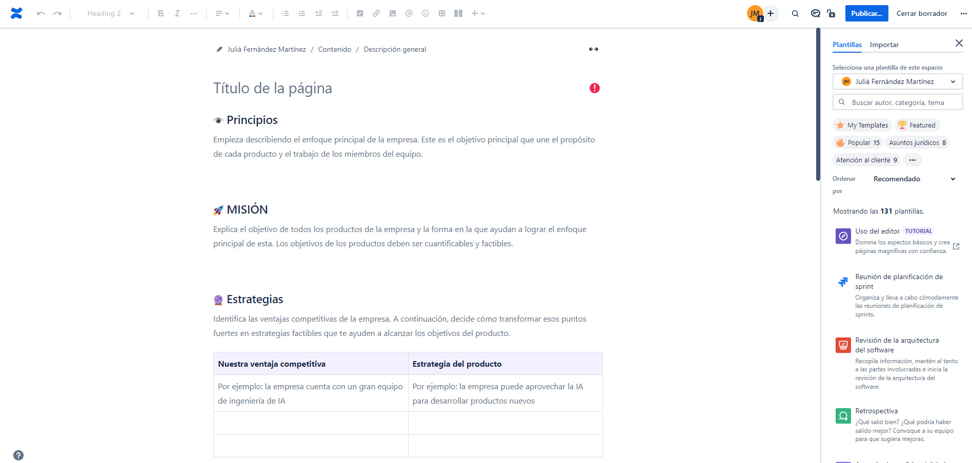Focus the template search field

coord(898,102)
